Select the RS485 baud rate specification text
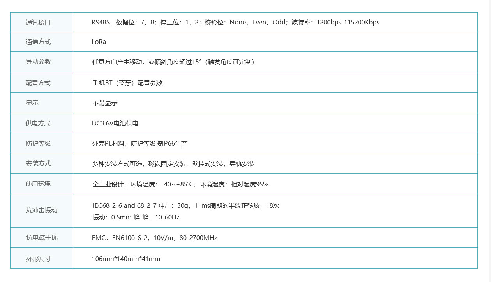 click(x=235, y=23)
